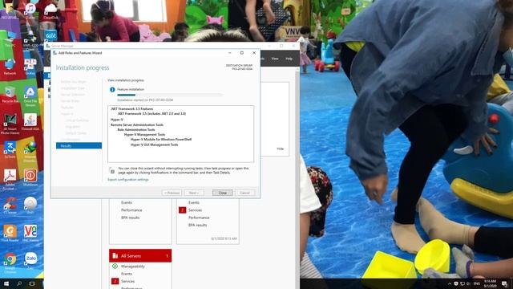Open the Firewall ASA desktop shortcut
513x289 pixels.
pyautogui.click(x=30, y=121)
